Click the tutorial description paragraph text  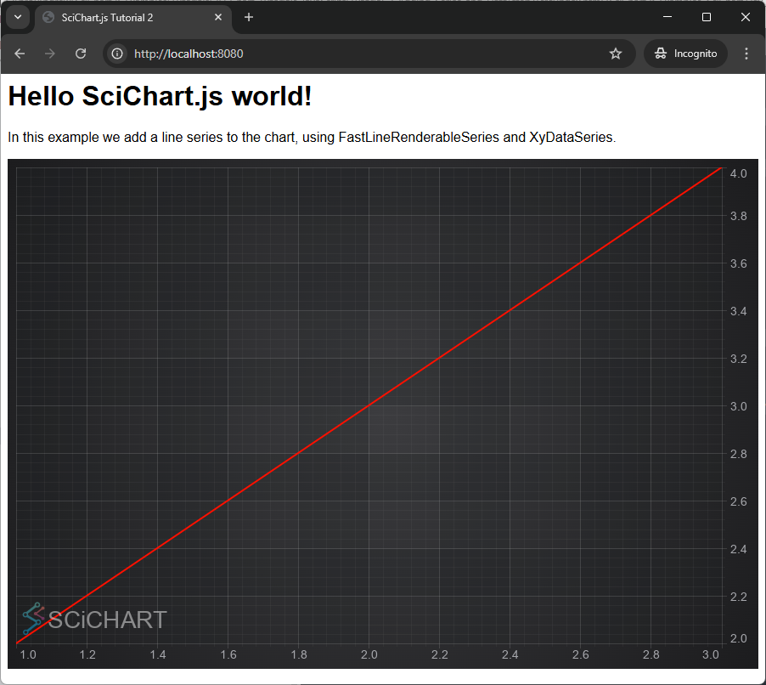pyautogui.click(x=310, y=137)
